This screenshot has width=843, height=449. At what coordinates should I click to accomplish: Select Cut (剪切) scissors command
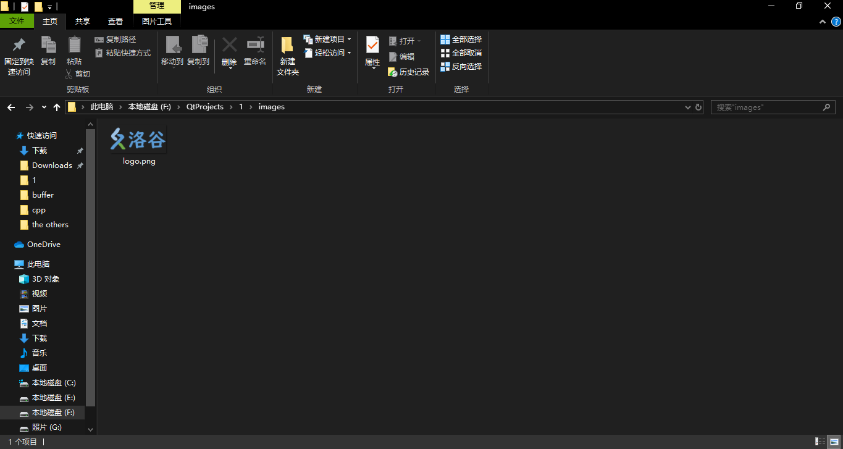pos(77,74)
